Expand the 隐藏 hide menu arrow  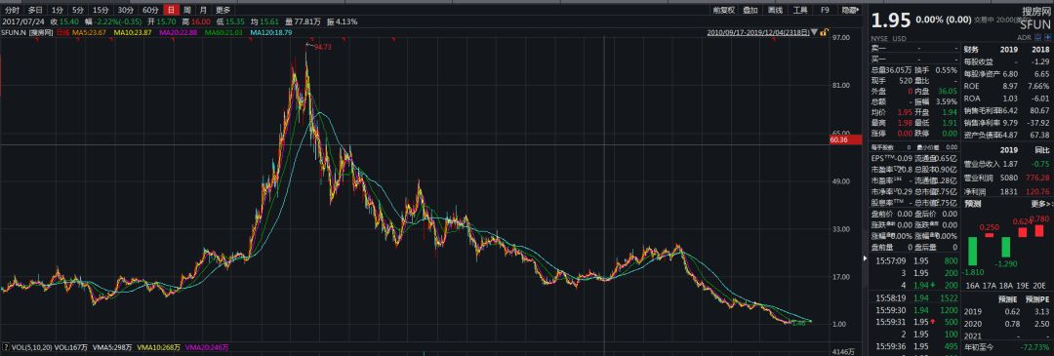point(859,10)
